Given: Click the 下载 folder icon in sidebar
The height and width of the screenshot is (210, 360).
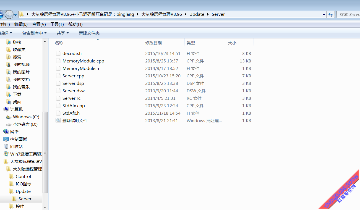Looking at the screenshot, I should (x=9, y=94).
